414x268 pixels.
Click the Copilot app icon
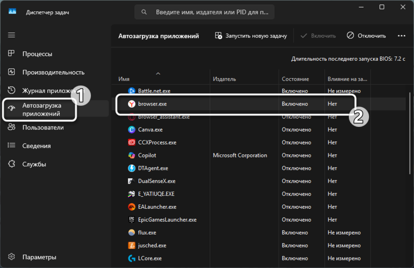pyautogui.click(x=131, y=155)
